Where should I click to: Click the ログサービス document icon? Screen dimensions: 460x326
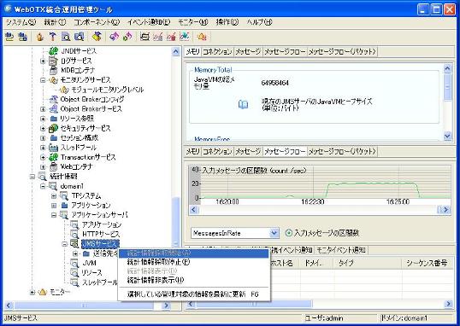(53, 61)
